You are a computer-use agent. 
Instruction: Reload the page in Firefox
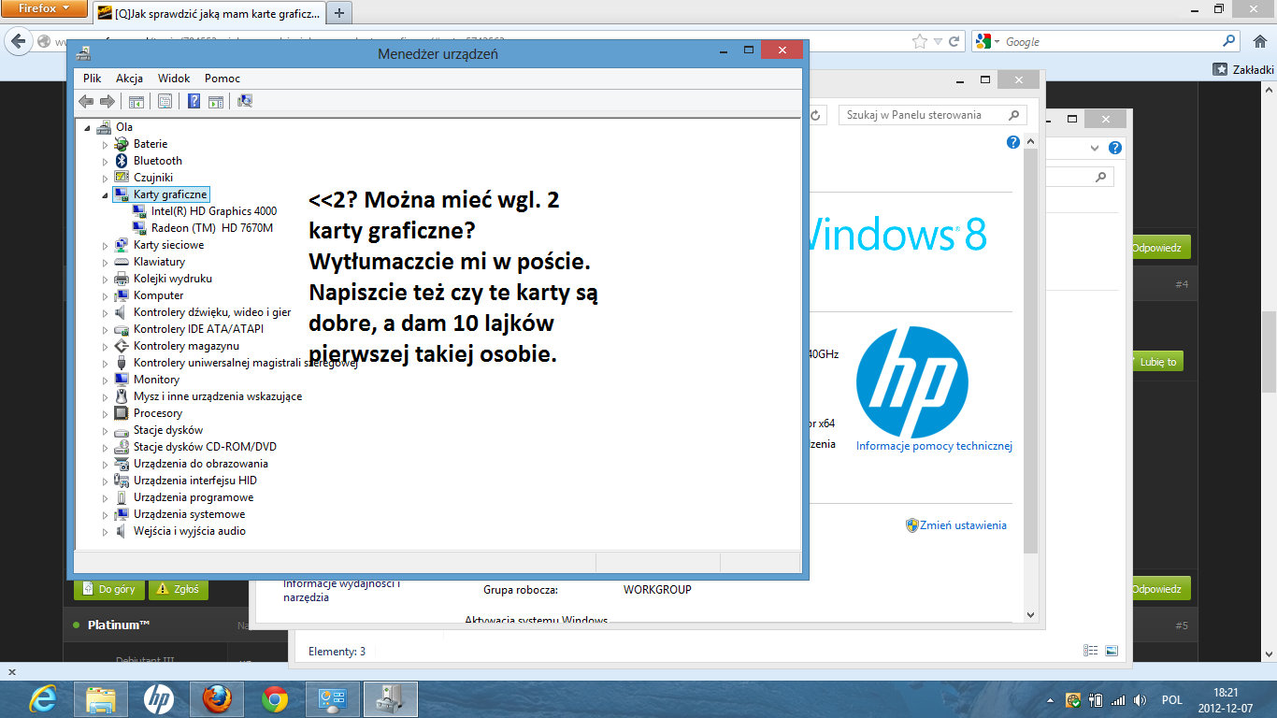tap(954, 41)
